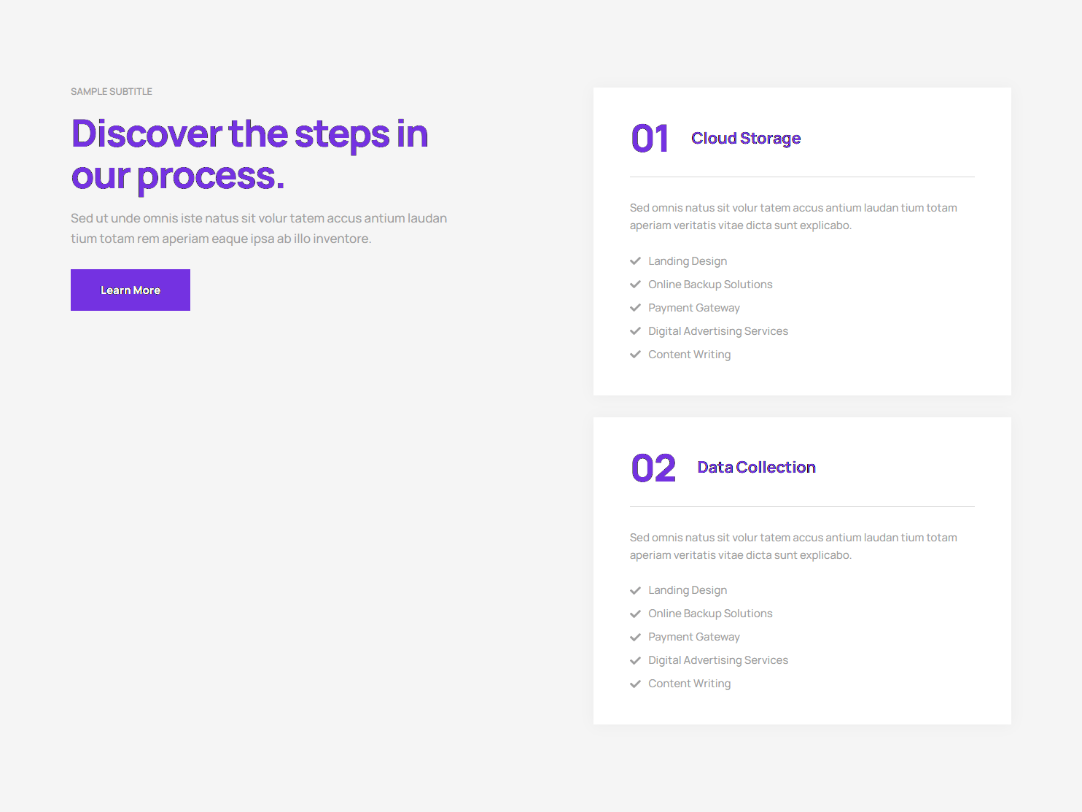Click checkmark beside Landing Design in Data Collection card
The height and width of the screenshot is (812, 1082).
(x=635, y=590)
